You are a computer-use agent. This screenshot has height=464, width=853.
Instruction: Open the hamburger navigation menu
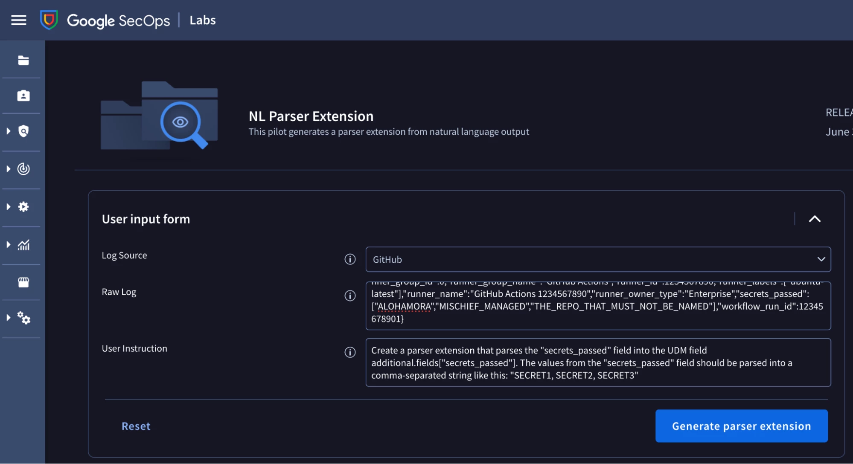point(19,20)
